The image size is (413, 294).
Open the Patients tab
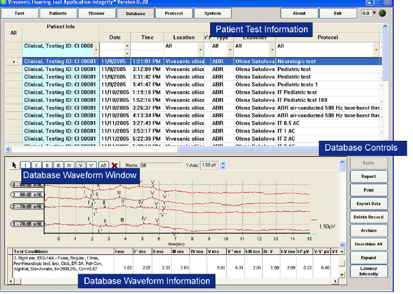pyautogui.click(x=58, y=13)
